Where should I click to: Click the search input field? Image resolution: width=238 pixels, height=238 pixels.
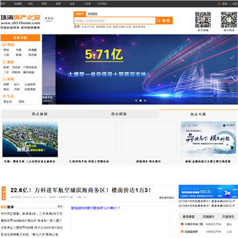coord(114,20)
